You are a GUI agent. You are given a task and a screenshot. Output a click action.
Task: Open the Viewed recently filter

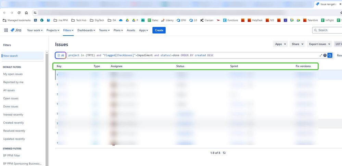13,115
